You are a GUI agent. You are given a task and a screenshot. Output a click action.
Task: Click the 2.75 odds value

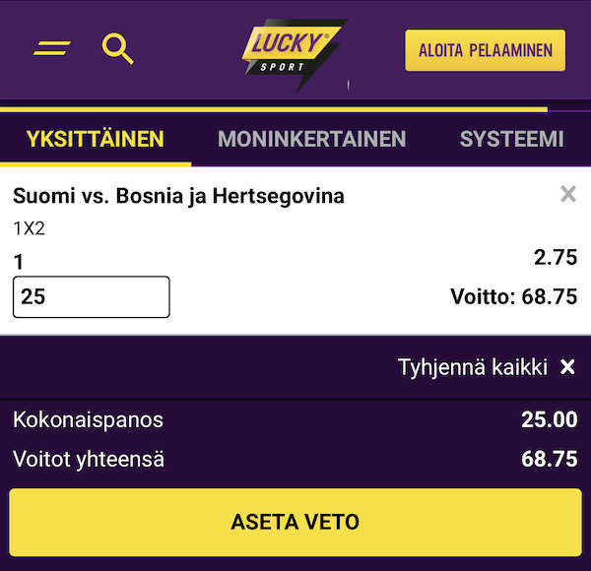click(555, 258)
